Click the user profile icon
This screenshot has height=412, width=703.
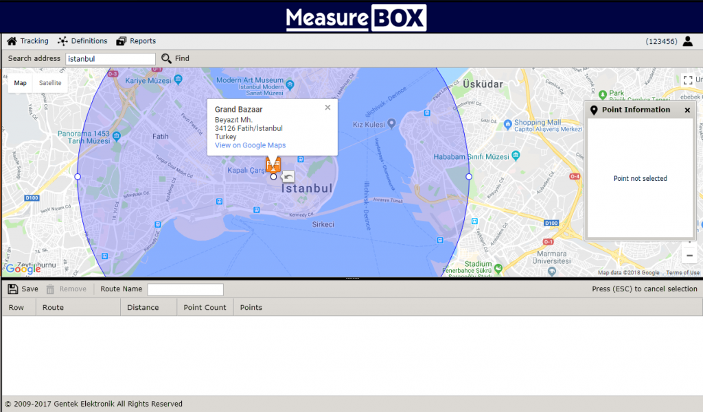(689, 41)
